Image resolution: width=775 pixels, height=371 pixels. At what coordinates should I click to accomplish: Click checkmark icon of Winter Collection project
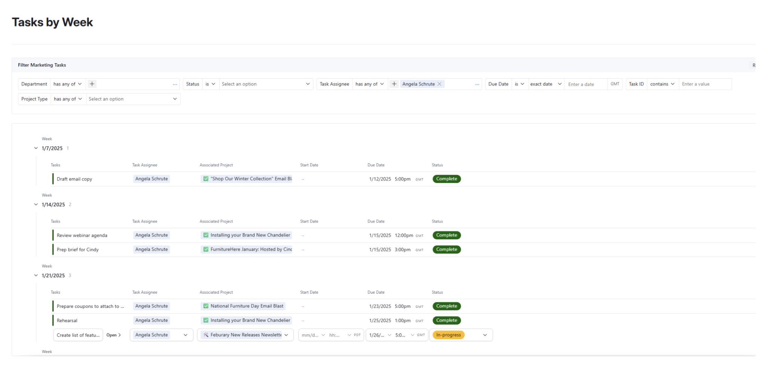(206, 179)
